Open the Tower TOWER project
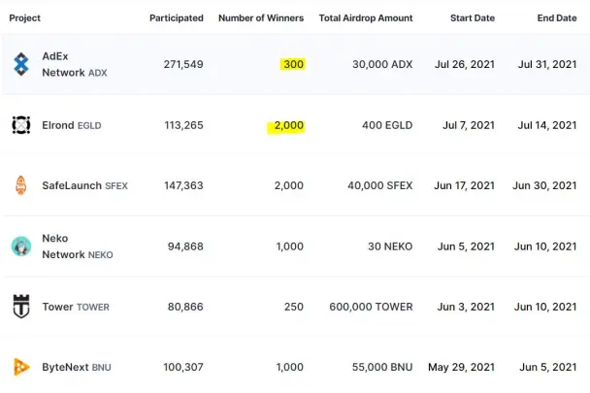 [x=76, y=307]
